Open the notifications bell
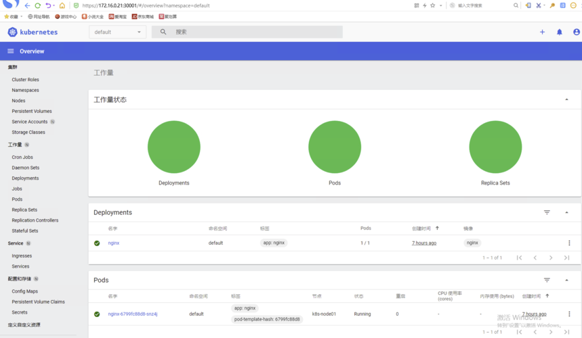Image resolution: width=582 pixels, height=338 pixels. tap(560, 32)
